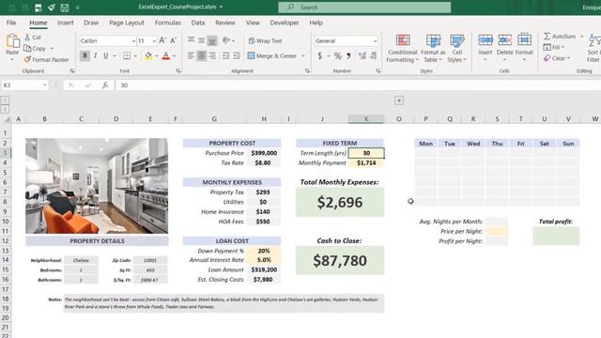Viewport: 601px width, 338px height.
Task: Click the Center horizontal alignment icon
Action: pos(201,56)
